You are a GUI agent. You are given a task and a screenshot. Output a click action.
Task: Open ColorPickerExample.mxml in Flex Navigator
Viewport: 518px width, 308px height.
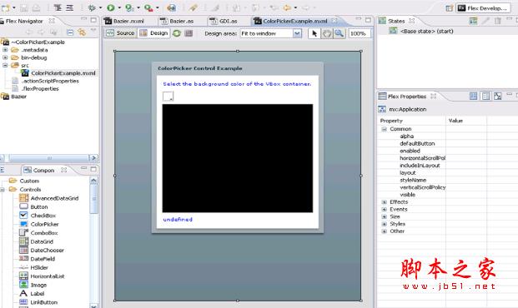coord(59,73)
